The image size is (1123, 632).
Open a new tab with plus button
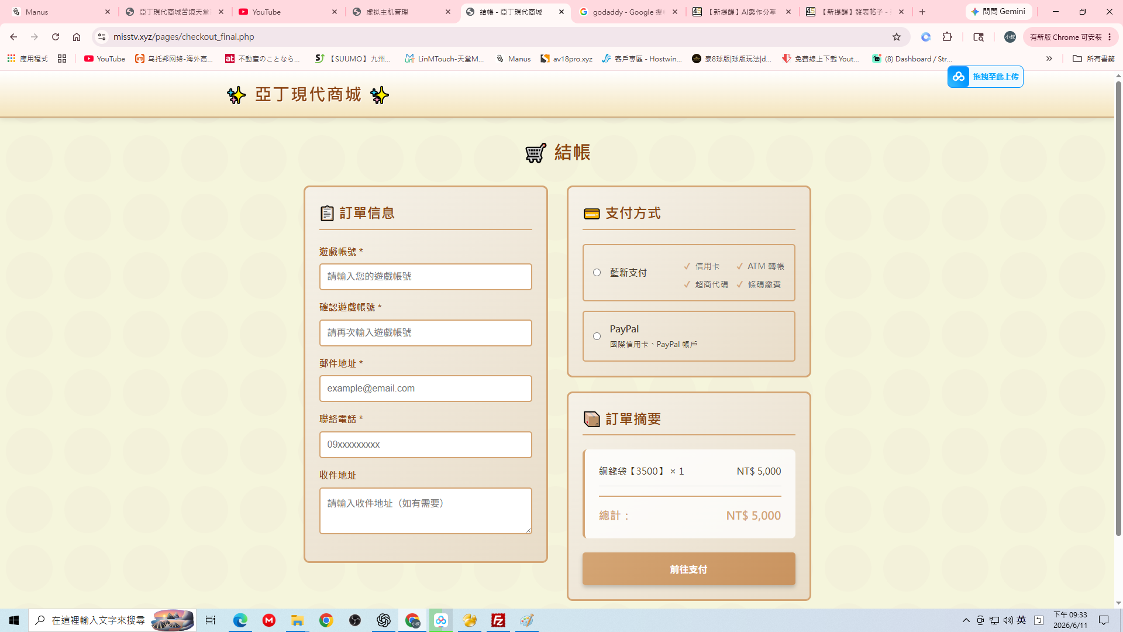pyautogui.click(x=922, y=12)
